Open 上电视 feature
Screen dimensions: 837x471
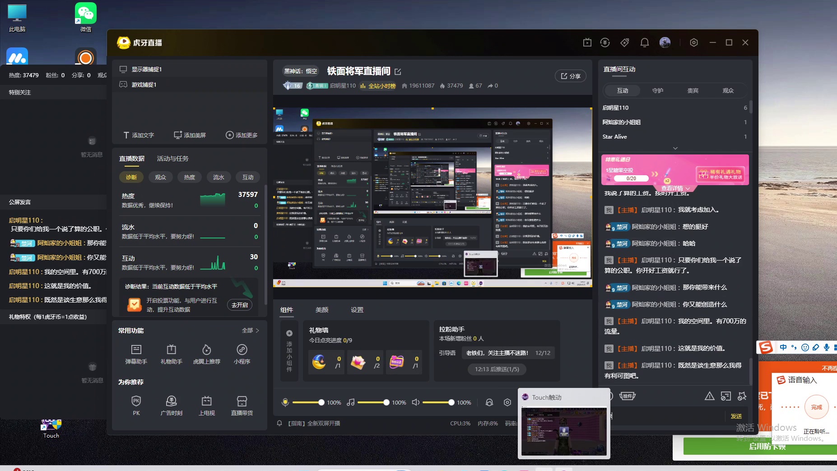pos(207,406)
